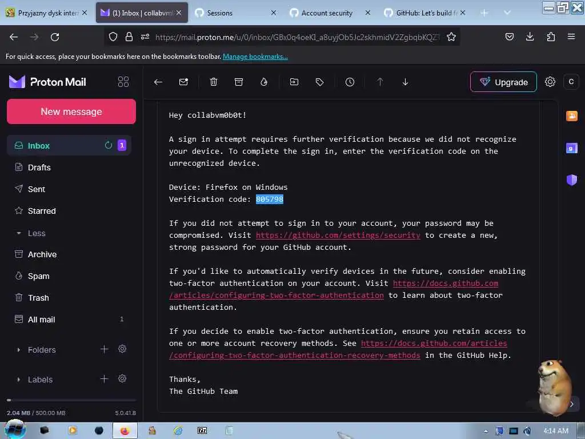Go to next message down arrow
Image resolution: width=585 pixels, height=439 pixels.
tap(405, 82)
